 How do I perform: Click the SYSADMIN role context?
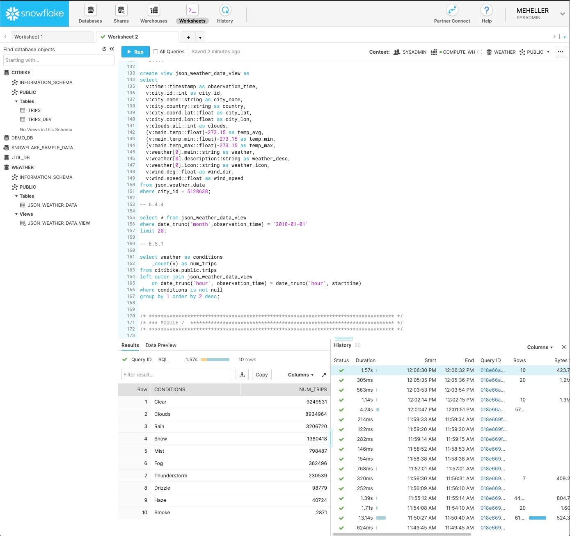[x=410, y=52]
